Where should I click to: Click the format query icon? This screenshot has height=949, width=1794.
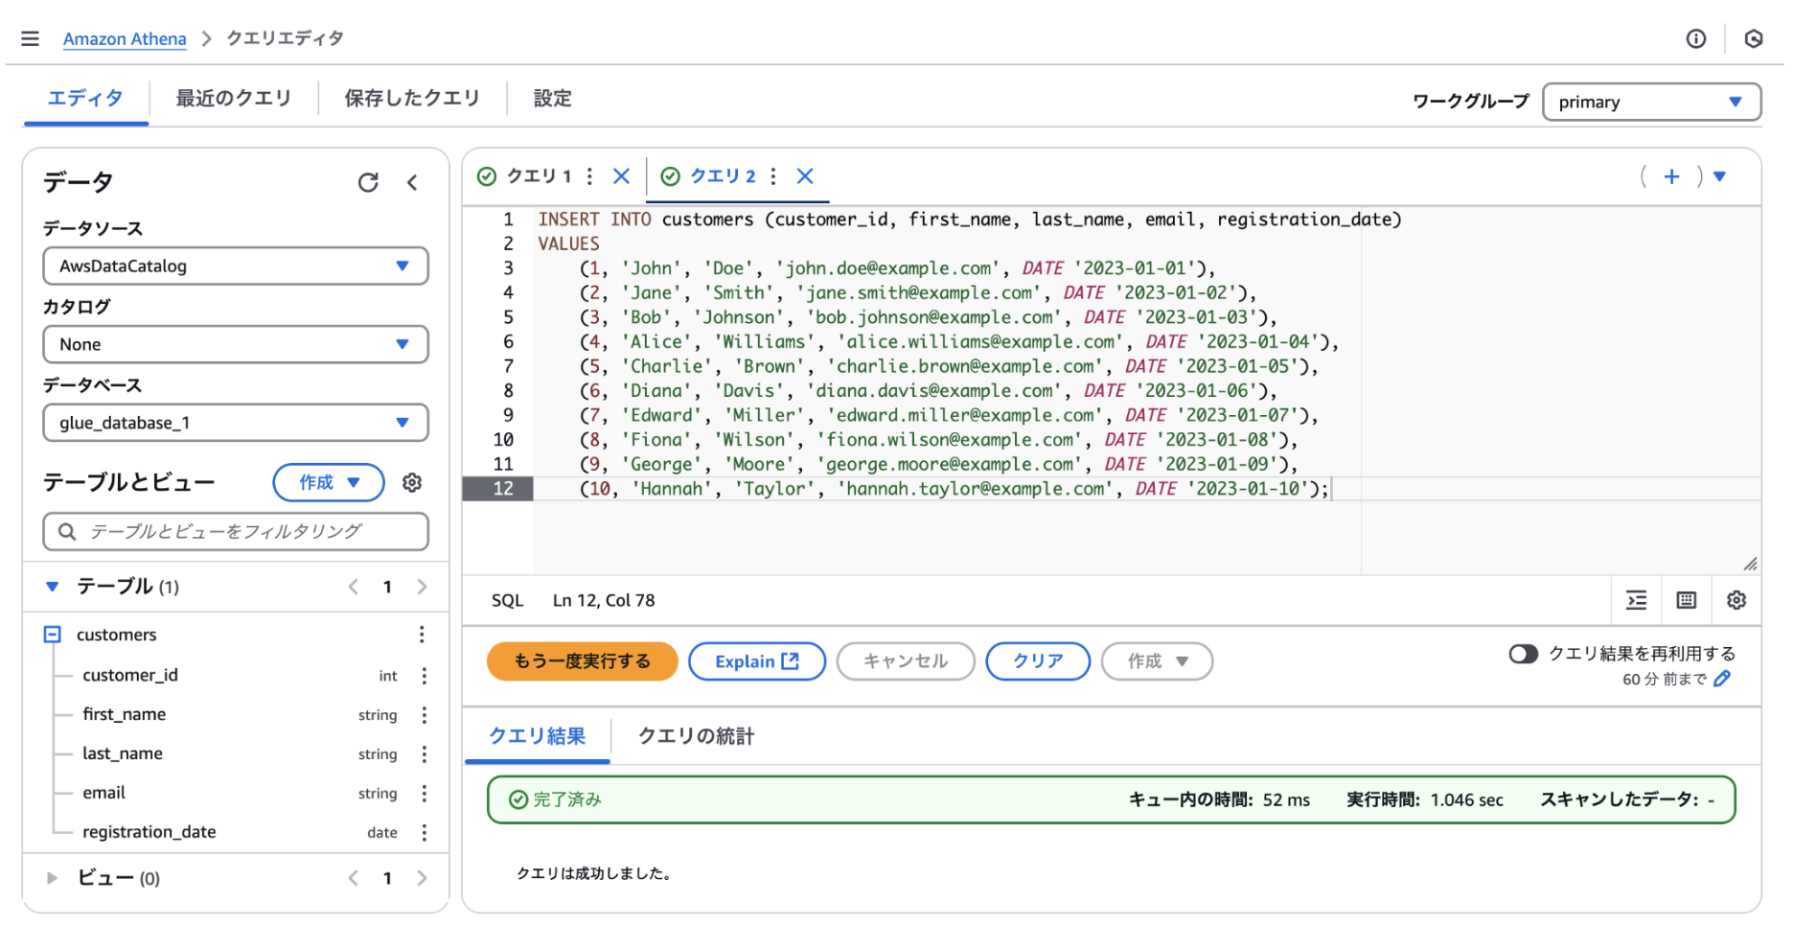click(1637, 600)
